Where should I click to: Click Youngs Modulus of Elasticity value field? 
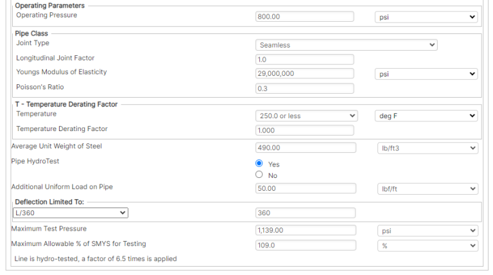(305, 74)
